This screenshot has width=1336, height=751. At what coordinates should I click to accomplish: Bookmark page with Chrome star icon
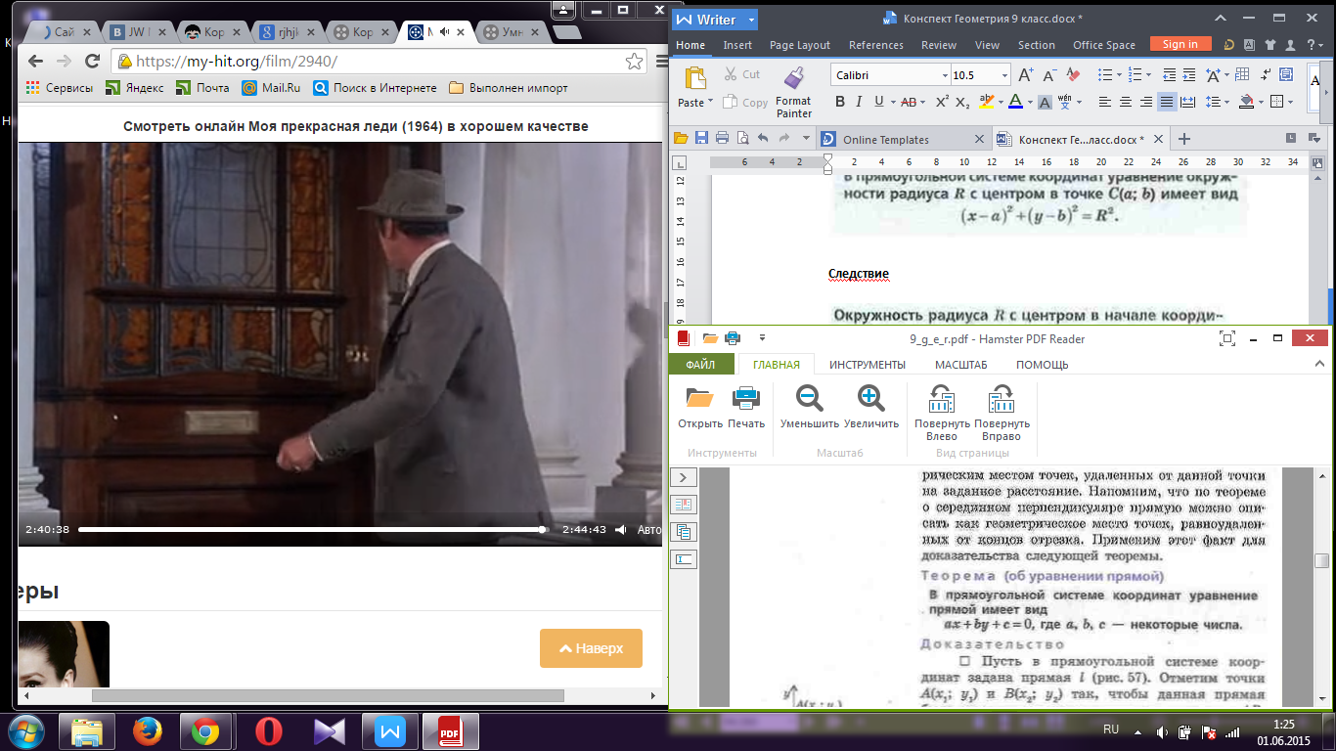[634, 61]
